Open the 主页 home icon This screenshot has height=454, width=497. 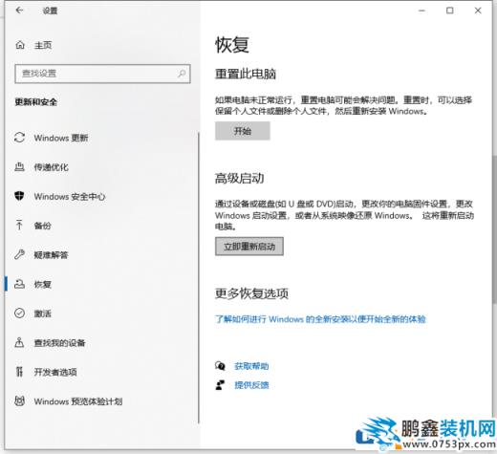coord(20,45)
